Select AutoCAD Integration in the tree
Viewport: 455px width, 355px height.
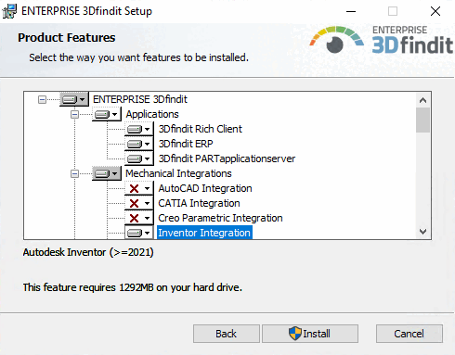(x=205, y=188)
